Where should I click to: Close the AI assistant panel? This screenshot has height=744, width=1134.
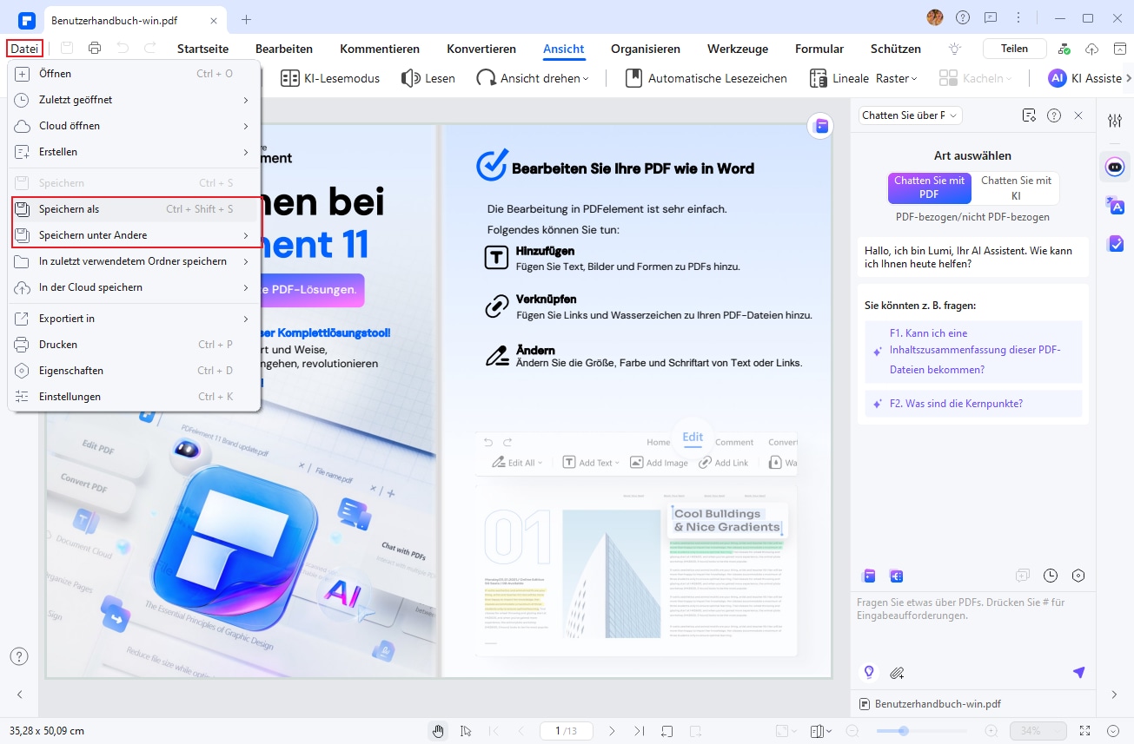coord(1078,115)
